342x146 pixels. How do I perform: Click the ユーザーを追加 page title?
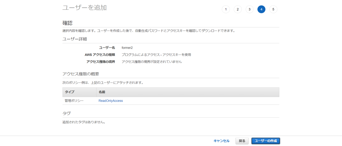coord(85,8)
